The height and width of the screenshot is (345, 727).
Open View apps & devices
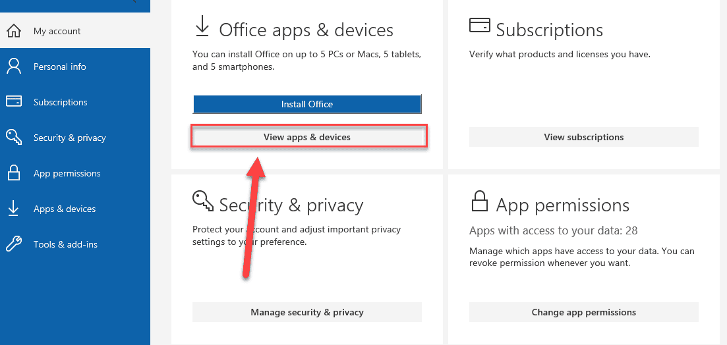[x=307, y=137]
